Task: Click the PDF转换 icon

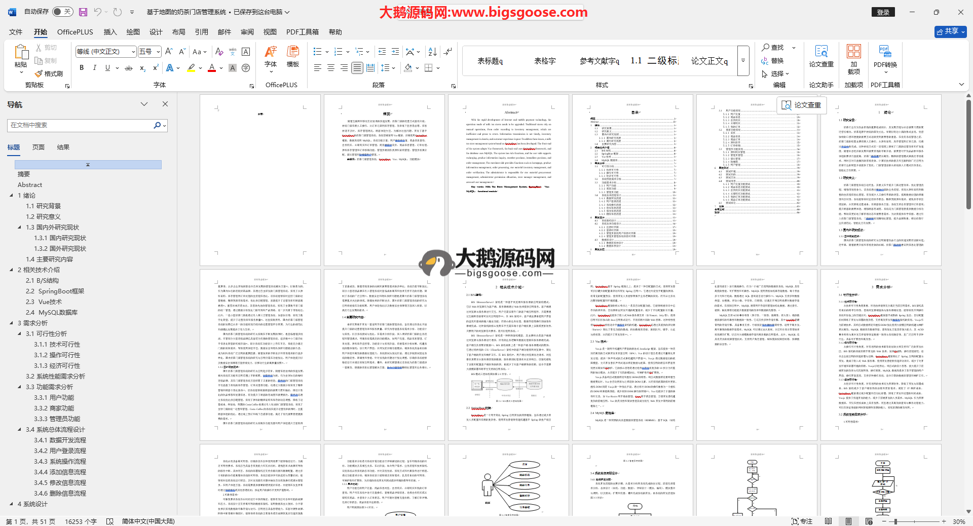Action: pos(885,56)
